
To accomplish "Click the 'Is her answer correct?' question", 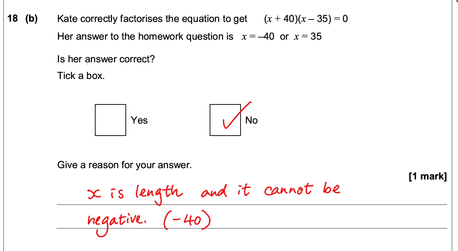I will (106, 59).
